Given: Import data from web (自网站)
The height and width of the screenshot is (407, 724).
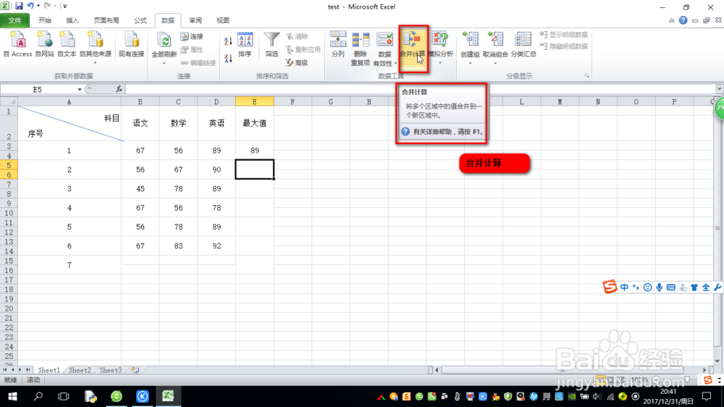Looking at the screenshot, I should click(x=44, y=44).
